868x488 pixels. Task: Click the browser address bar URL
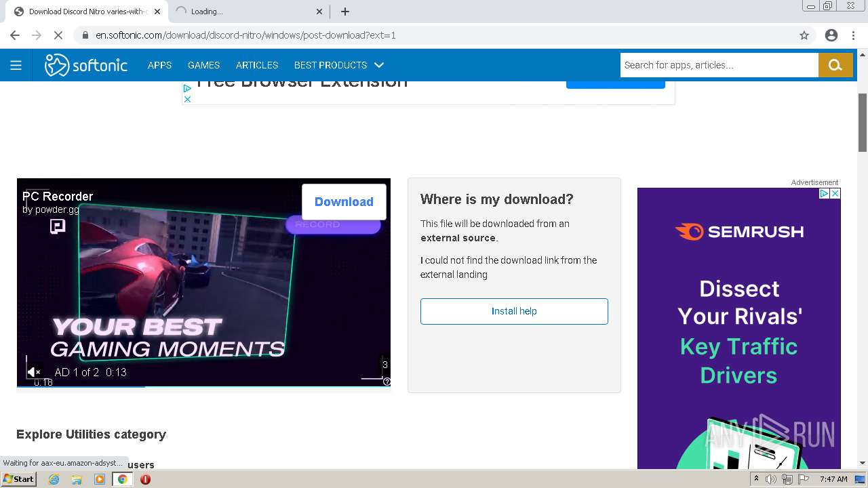[x=245, y=35]
